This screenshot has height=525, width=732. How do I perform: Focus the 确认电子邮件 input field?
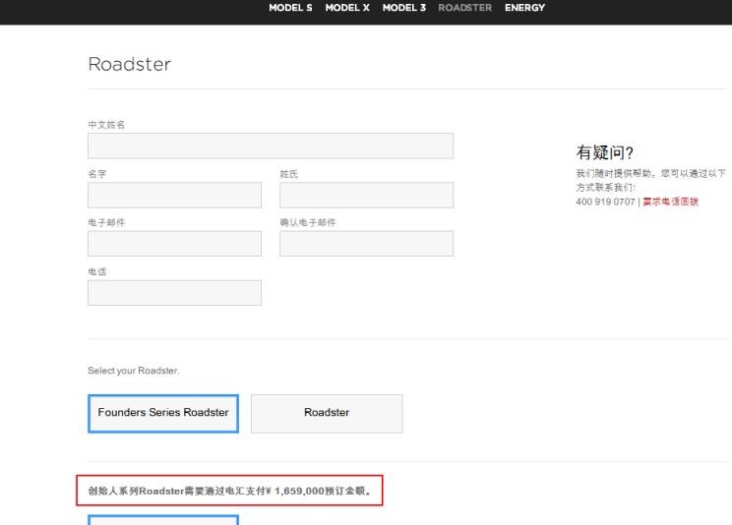[366, 244]
